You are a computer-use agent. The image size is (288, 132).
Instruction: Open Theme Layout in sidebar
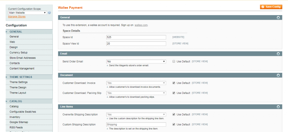pos(29,93)
